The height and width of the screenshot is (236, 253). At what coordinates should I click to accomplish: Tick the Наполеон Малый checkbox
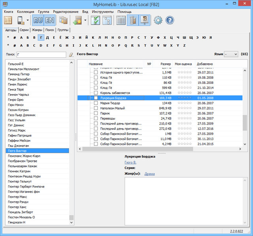click(x=96, y=108)
